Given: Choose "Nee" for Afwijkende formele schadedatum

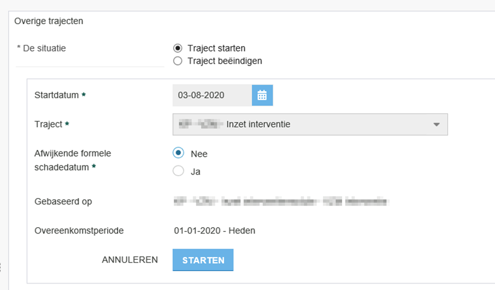Looking at the screenshot, I should pyautogui.click(x=178, y=153).
